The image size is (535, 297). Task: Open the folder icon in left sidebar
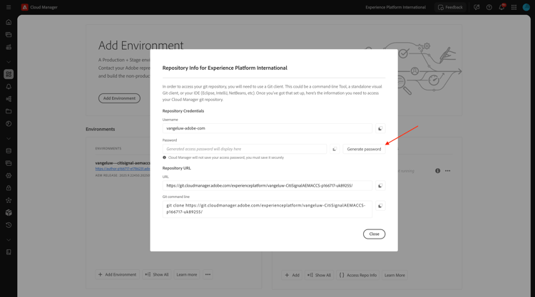pyautogui.click(x=9, y=111)
